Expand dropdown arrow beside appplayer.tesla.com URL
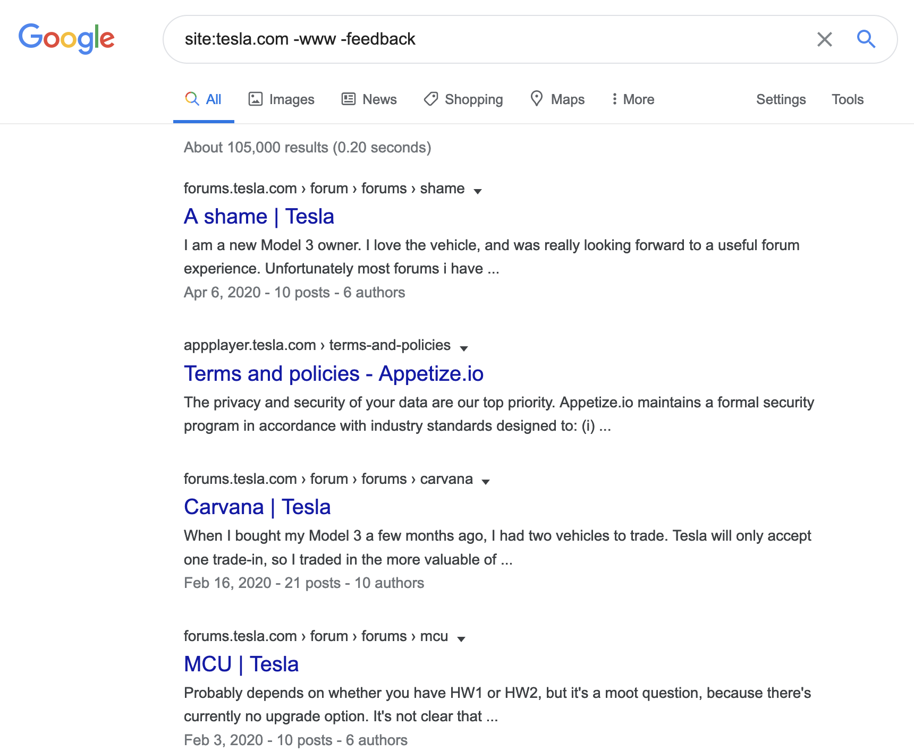 coord(464,348)
